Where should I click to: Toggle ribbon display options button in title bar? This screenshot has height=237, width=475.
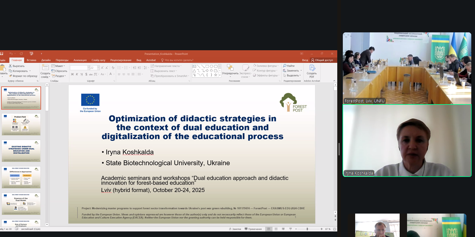click(302, 54)
